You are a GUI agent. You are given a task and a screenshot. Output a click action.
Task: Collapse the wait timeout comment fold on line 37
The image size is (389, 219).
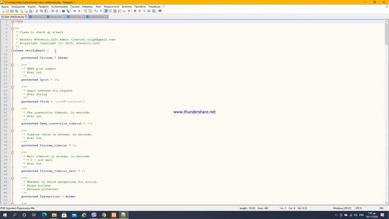point(12,153)
